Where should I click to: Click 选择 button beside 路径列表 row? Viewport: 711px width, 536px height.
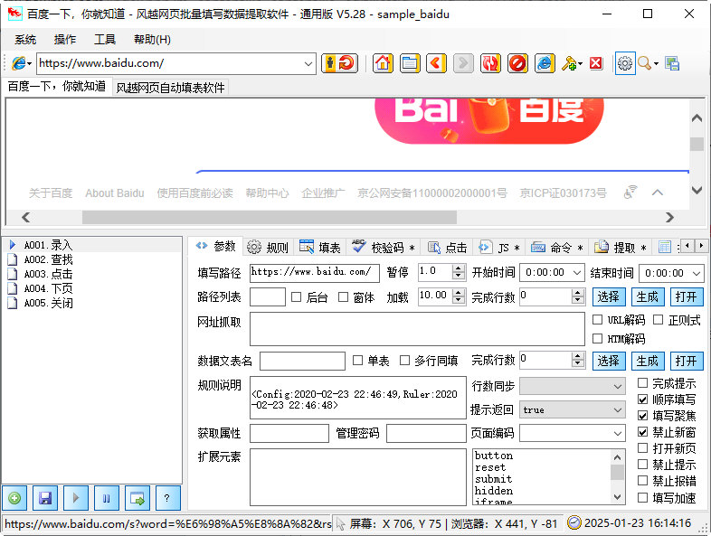tap(609, 296)
